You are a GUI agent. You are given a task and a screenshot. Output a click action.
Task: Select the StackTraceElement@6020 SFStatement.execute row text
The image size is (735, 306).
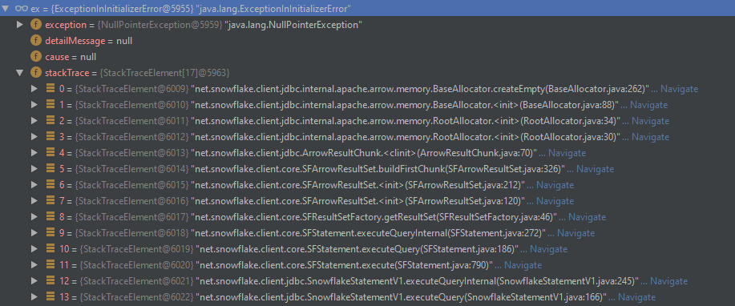pos(344,265)
